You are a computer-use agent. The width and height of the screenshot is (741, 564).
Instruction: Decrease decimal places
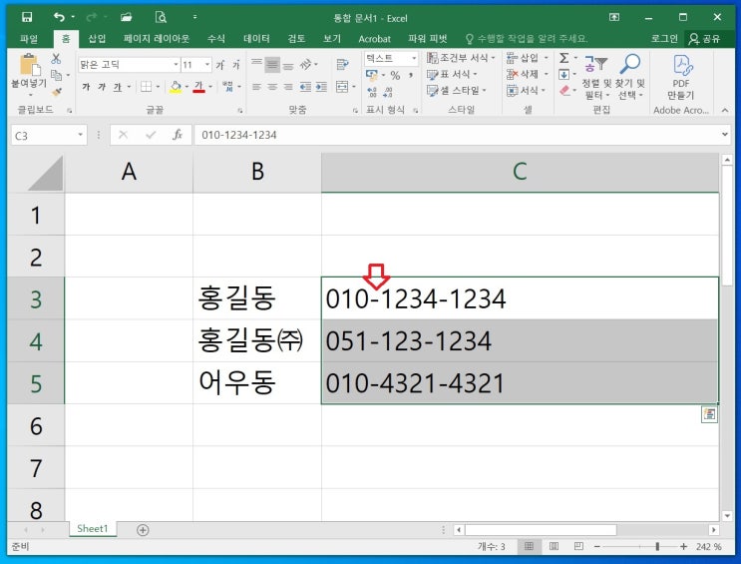point(388,92)
